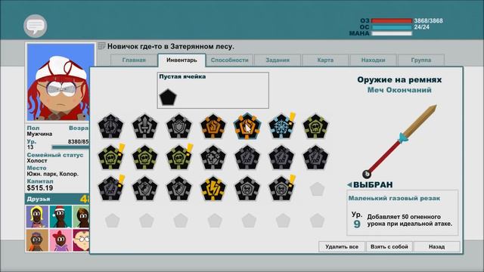Go to the Карта tab

click(325, 60)
